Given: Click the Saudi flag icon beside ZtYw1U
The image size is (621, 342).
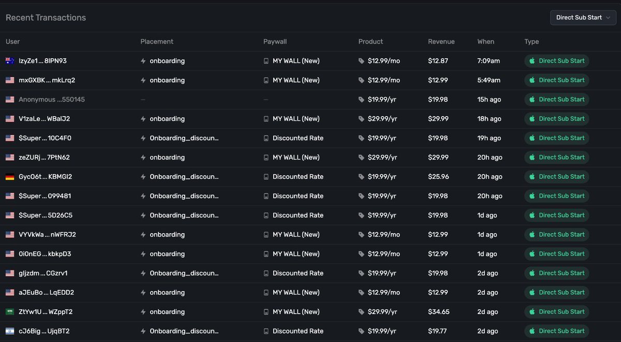Looking at the screenshot, I should pyautogui.click(x=10, y=312).
